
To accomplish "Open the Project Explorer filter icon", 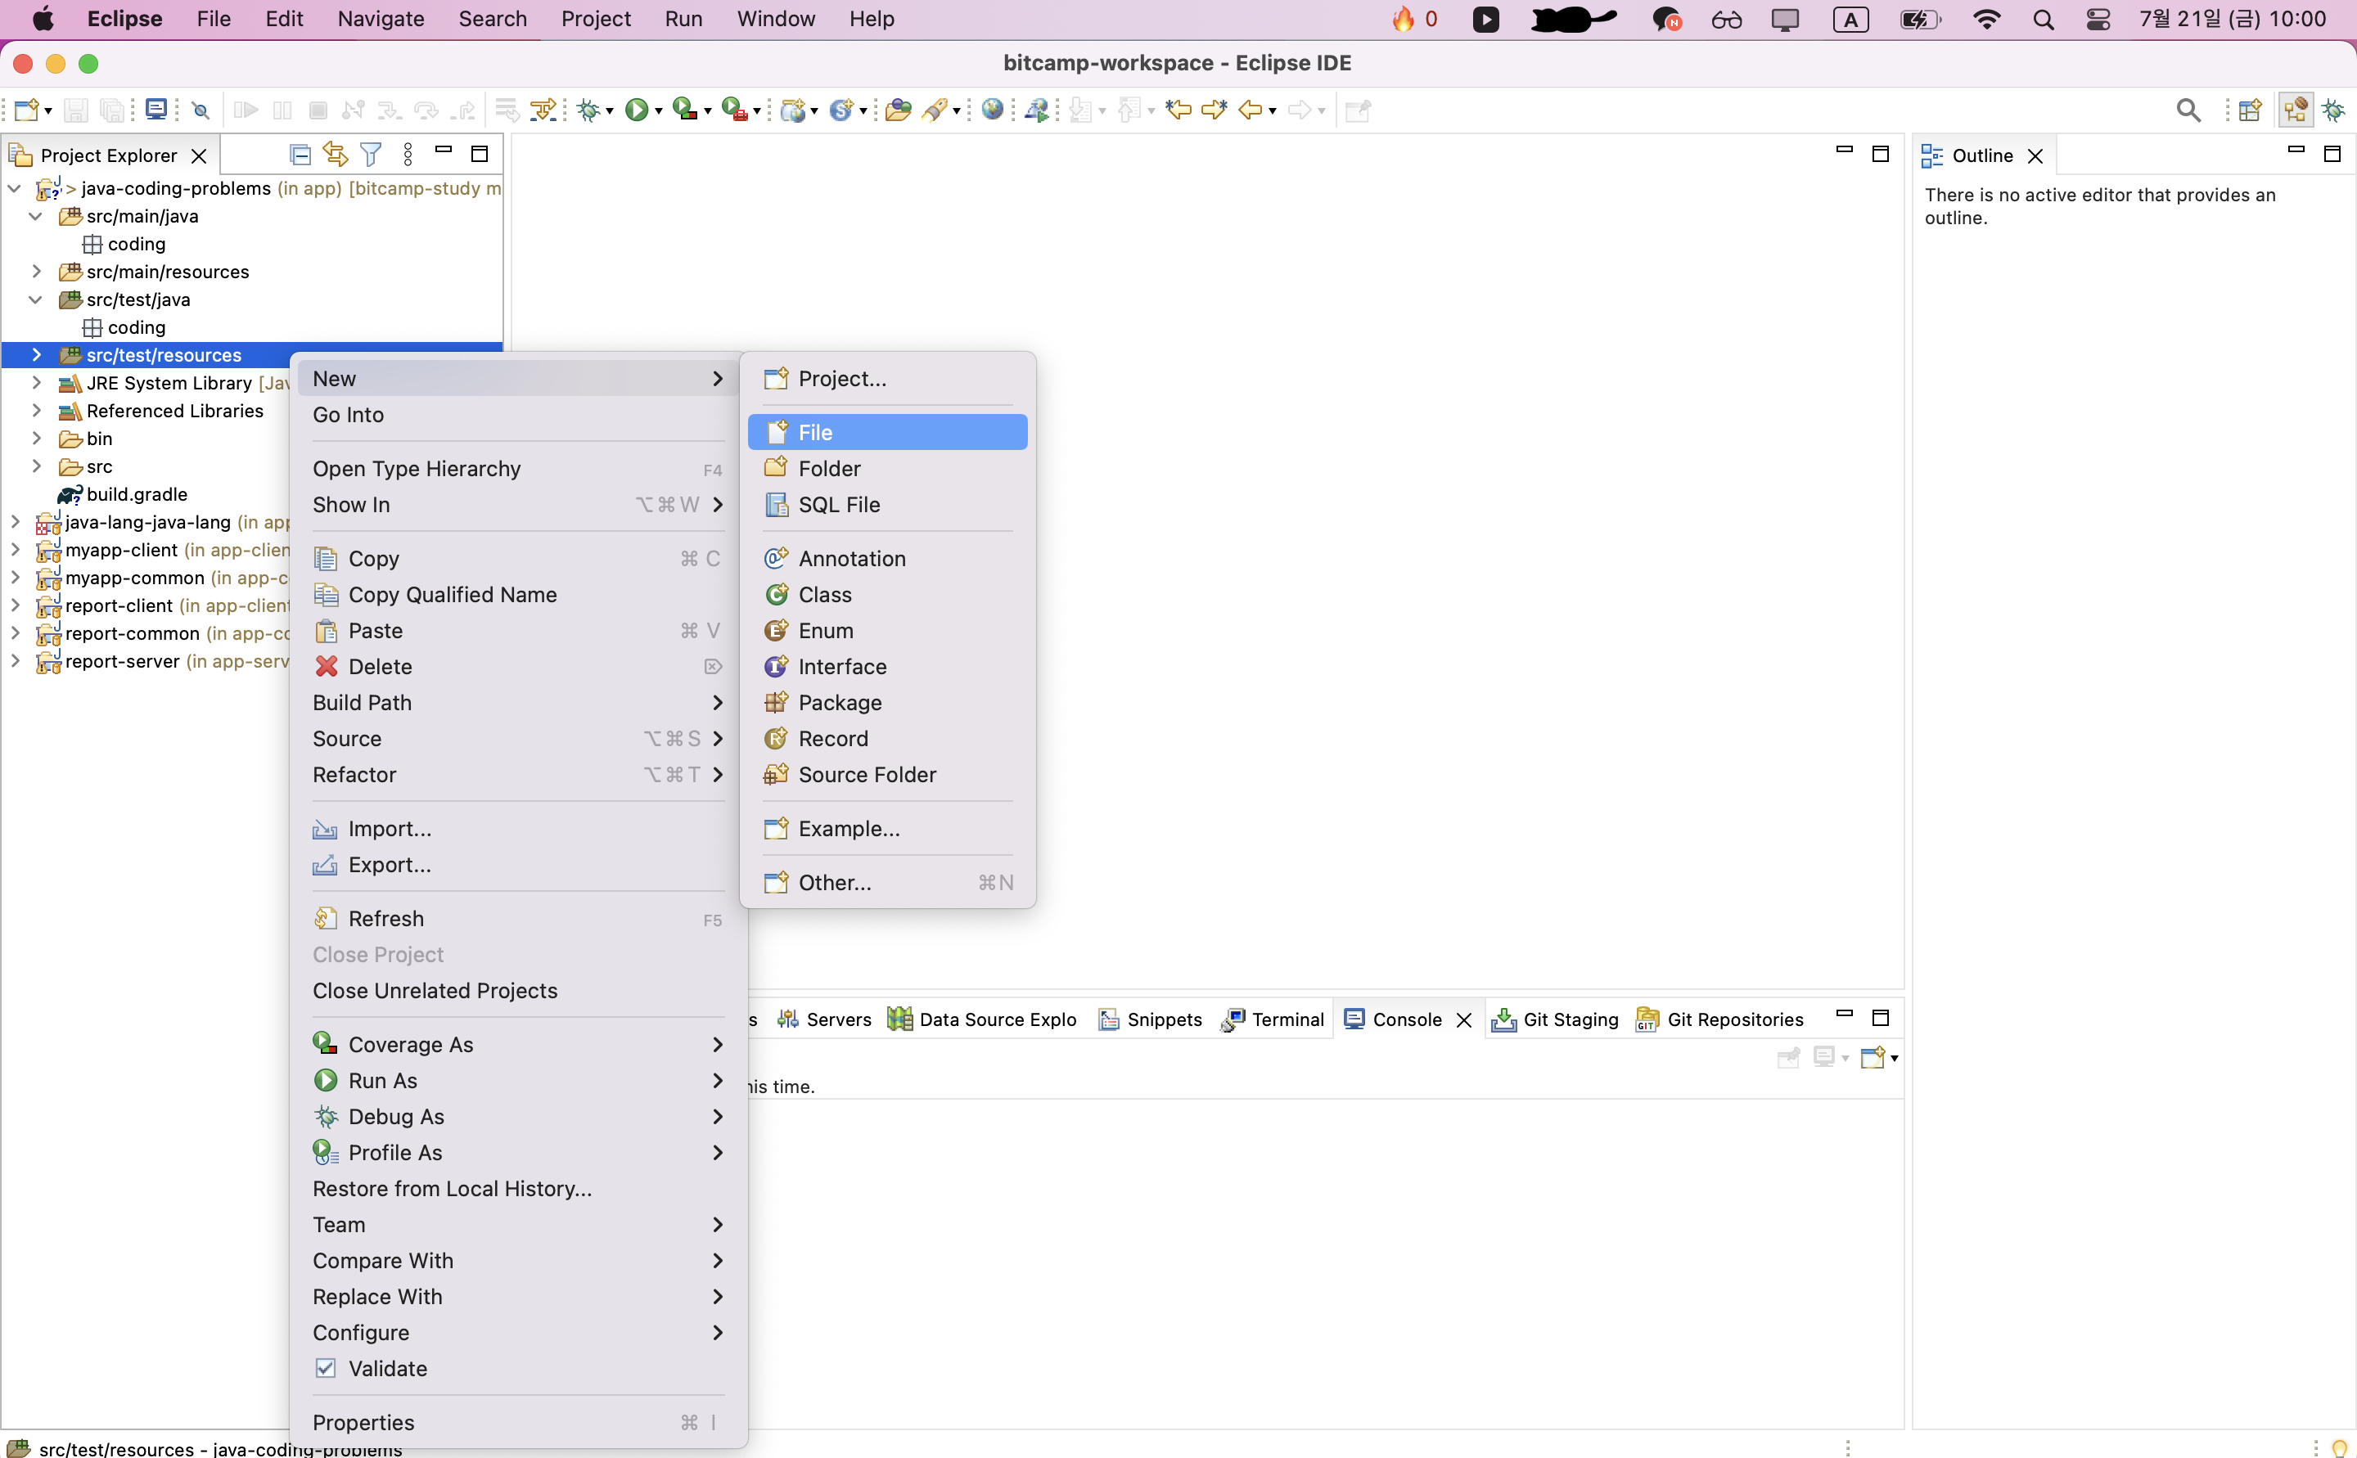I will [x=372, y=155].
